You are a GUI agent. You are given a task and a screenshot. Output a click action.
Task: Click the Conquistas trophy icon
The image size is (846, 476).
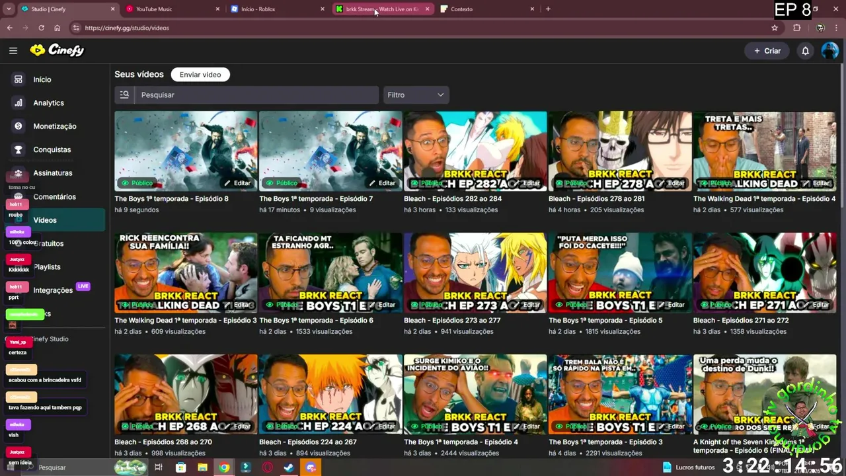(x=19, y=149)
